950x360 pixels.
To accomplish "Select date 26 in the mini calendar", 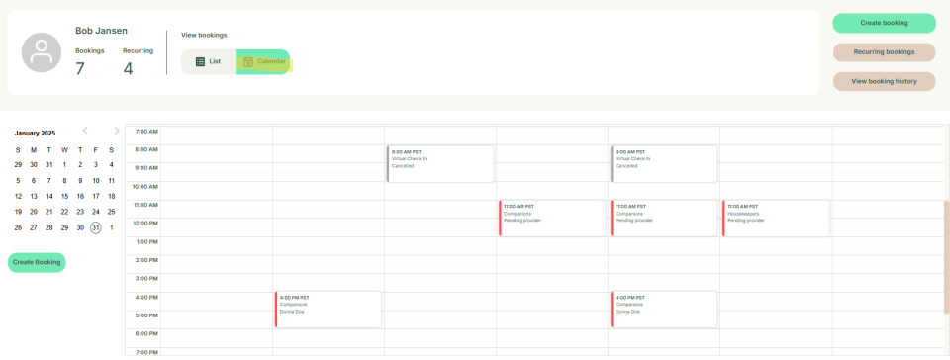I will [x=18, y=227].
